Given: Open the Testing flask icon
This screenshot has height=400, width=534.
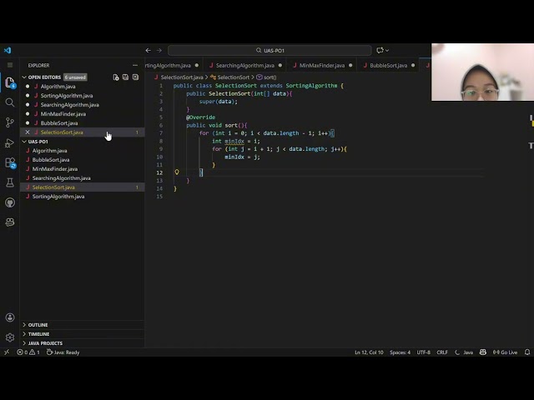Looking at the screenshot, I should [10, 182].
